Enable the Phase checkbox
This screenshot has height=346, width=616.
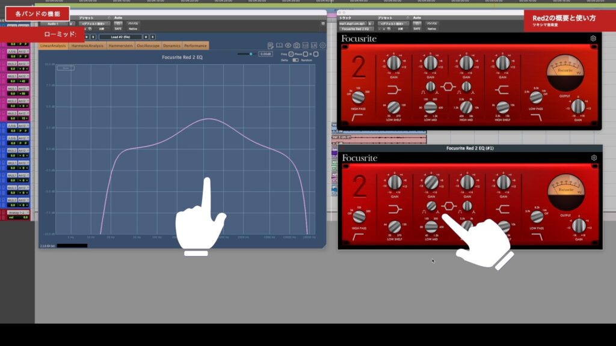(305, 54)
